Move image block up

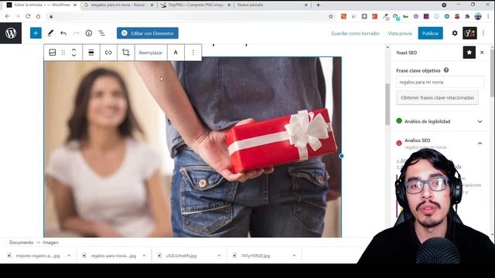point(74,49)
